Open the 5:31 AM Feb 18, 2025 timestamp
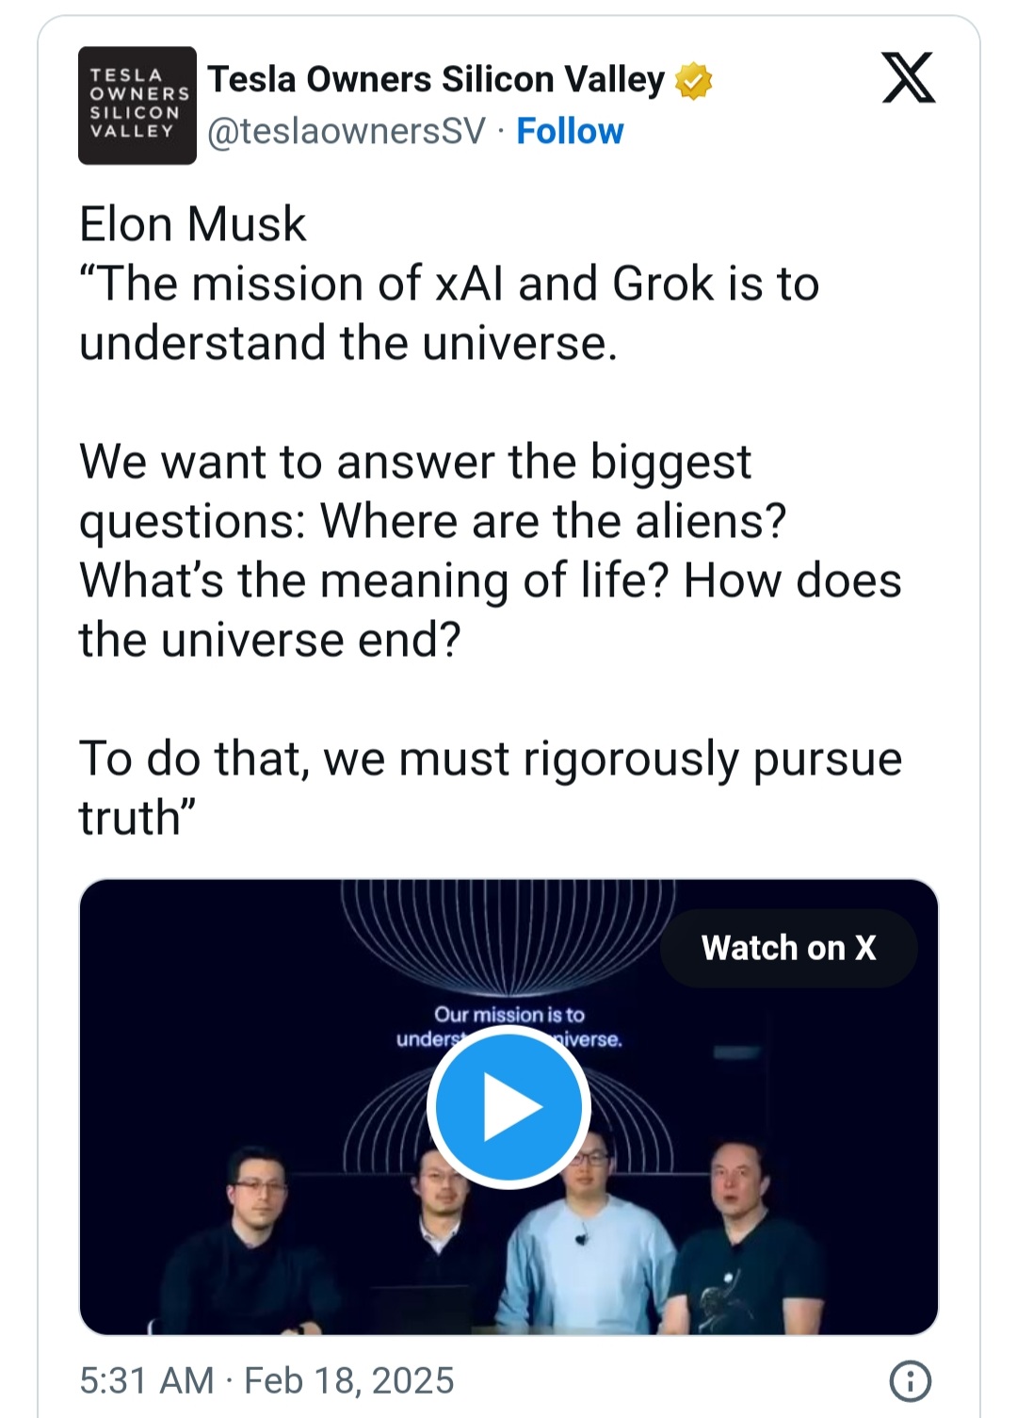Viewport: 1017px width, 1418px height. click(x=266, y=1380)
